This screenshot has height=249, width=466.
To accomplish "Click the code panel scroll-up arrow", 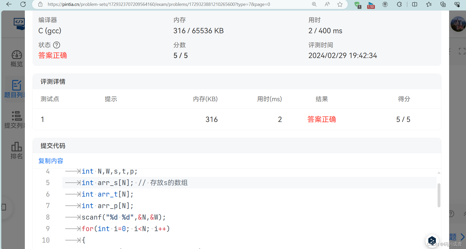I will coord(439,173).
